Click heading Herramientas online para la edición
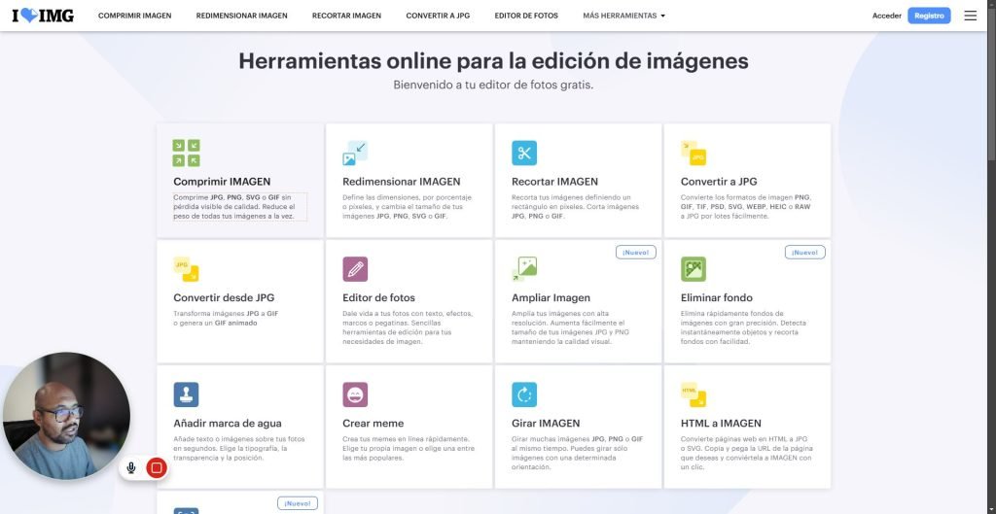 [x=493, y=61]
